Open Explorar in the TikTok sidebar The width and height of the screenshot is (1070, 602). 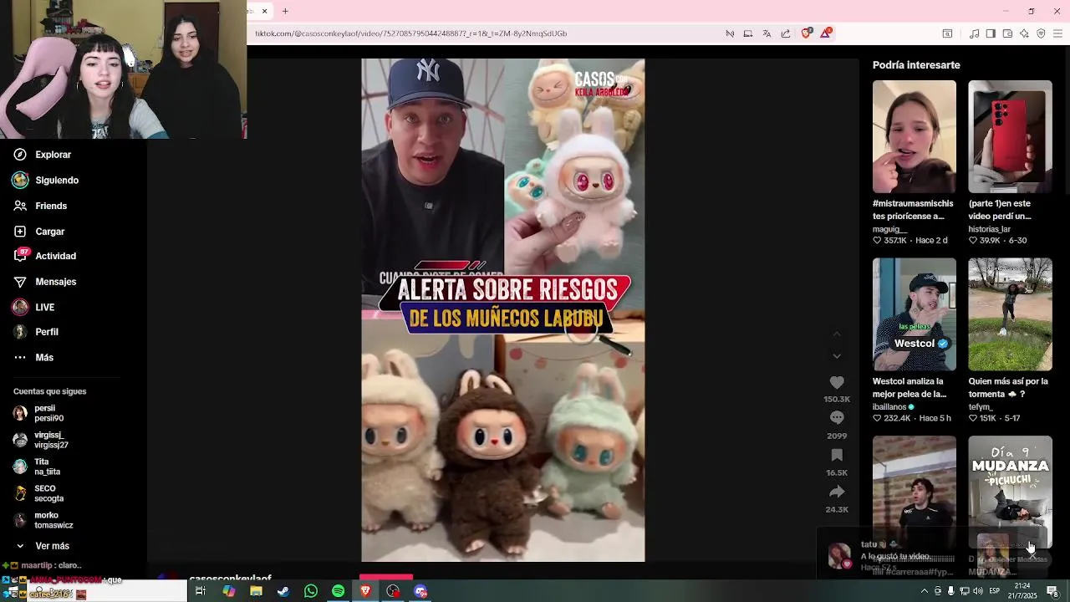click(42, 155)
